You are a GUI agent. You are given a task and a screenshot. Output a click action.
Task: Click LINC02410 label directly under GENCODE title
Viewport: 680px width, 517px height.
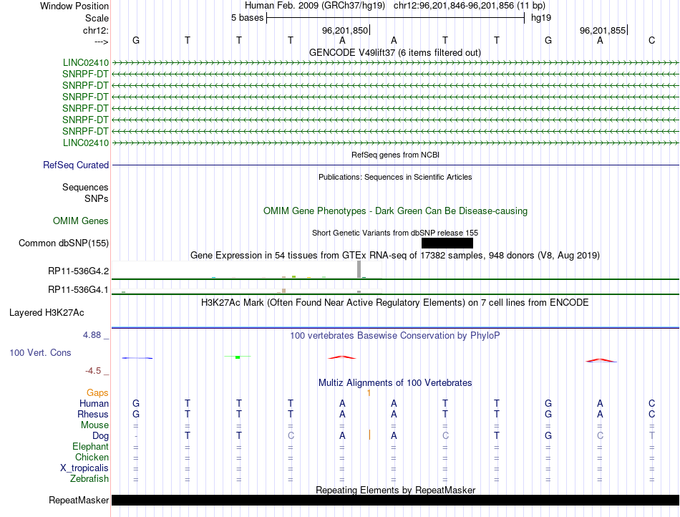point(86,63)
